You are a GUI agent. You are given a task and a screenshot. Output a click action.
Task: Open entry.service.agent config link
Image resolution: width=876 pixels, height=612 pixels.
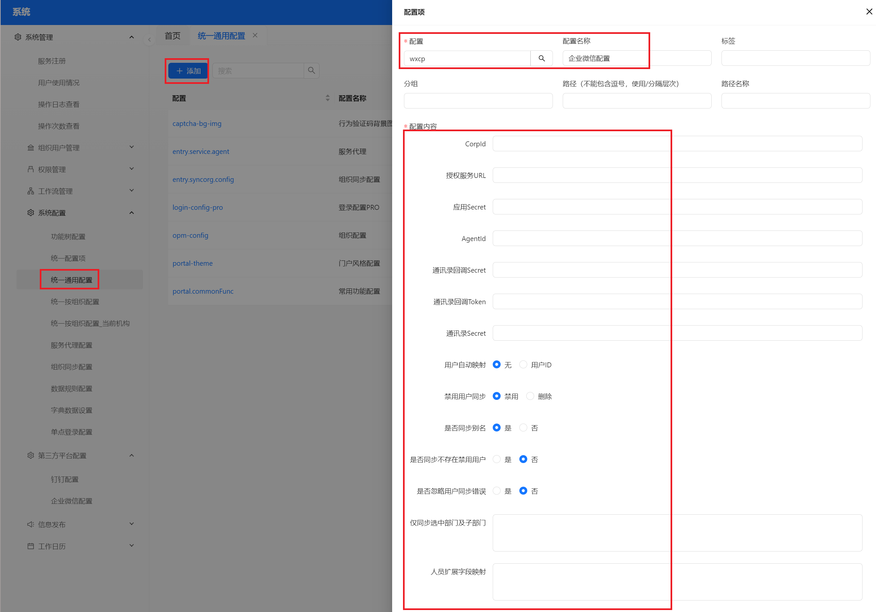(x=201, y=152)
